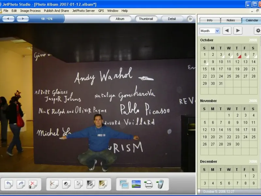The height and width of the screenshot is (196, 261).
Task: Select November 1 in the calendar
Action: pos(229,115)
